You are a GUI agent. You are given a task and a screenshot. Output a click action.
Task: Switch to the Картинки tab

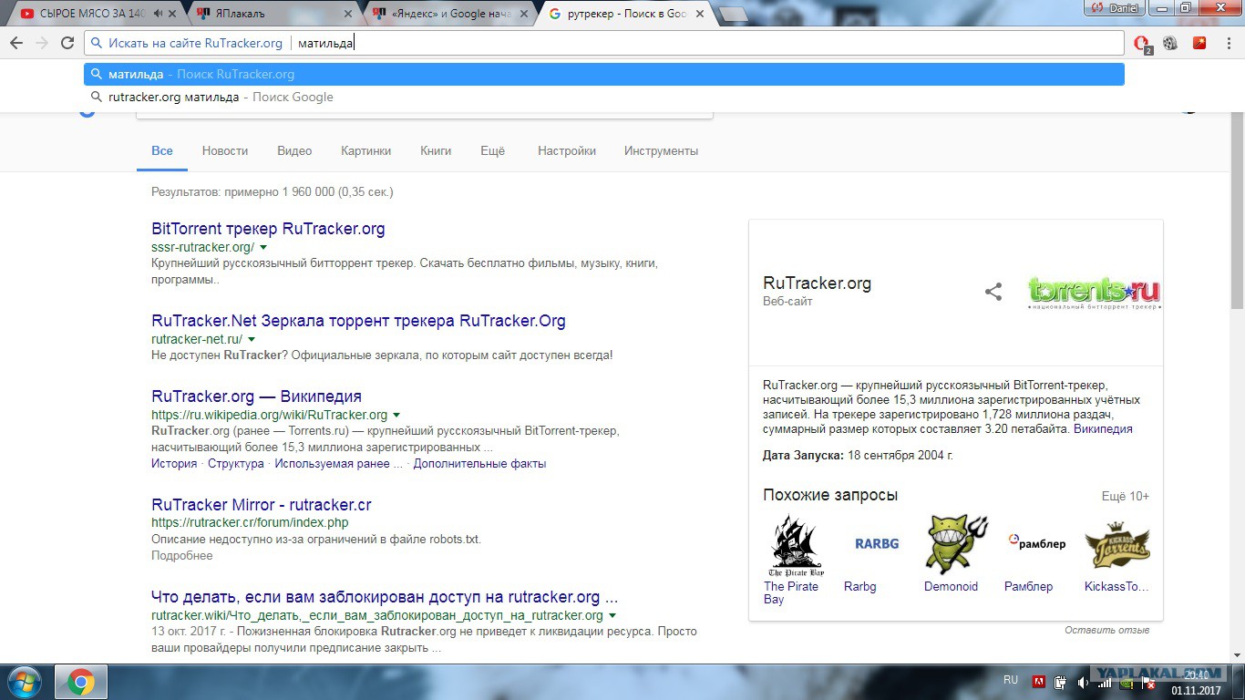point(365,151)
